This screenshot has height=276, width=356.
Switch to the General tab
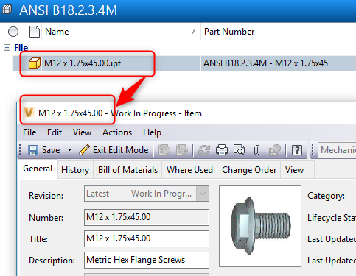38,169
